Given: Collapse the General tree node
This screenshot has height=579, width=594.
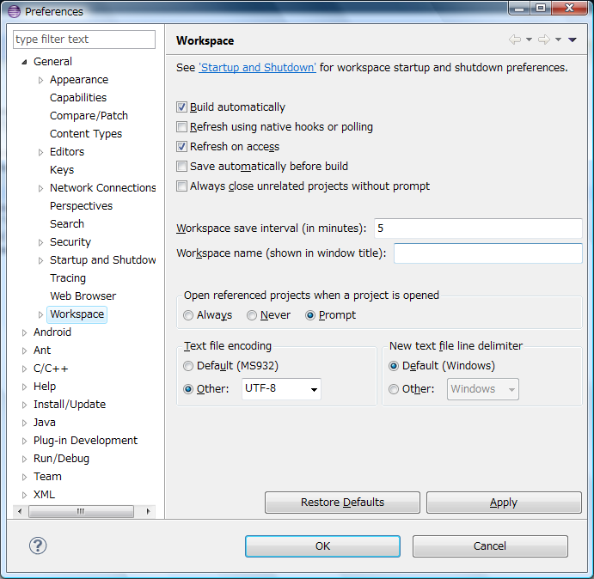Looking at the screenshot, I should (24, 62).
